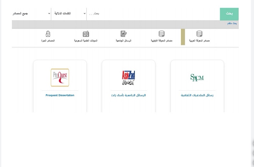Open the الرسائل الجامعية (أسك زاد) text link
Screen dimensions: 254x167
pyautogui.click(x=129, y=95)
